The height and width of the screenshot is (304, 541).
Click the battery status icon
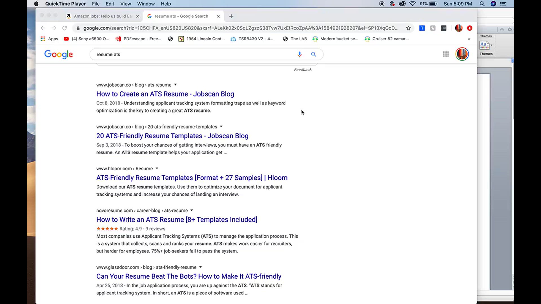click(x=433, y=4)
